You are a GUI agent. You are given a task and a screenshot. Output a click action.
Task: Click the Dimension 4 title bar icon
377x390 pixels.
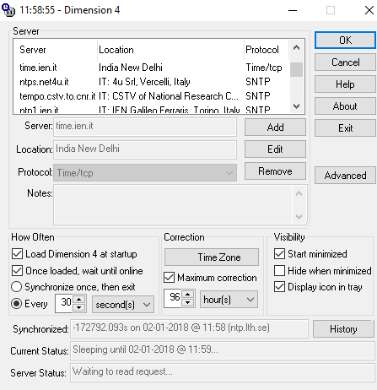pos(8,10)
